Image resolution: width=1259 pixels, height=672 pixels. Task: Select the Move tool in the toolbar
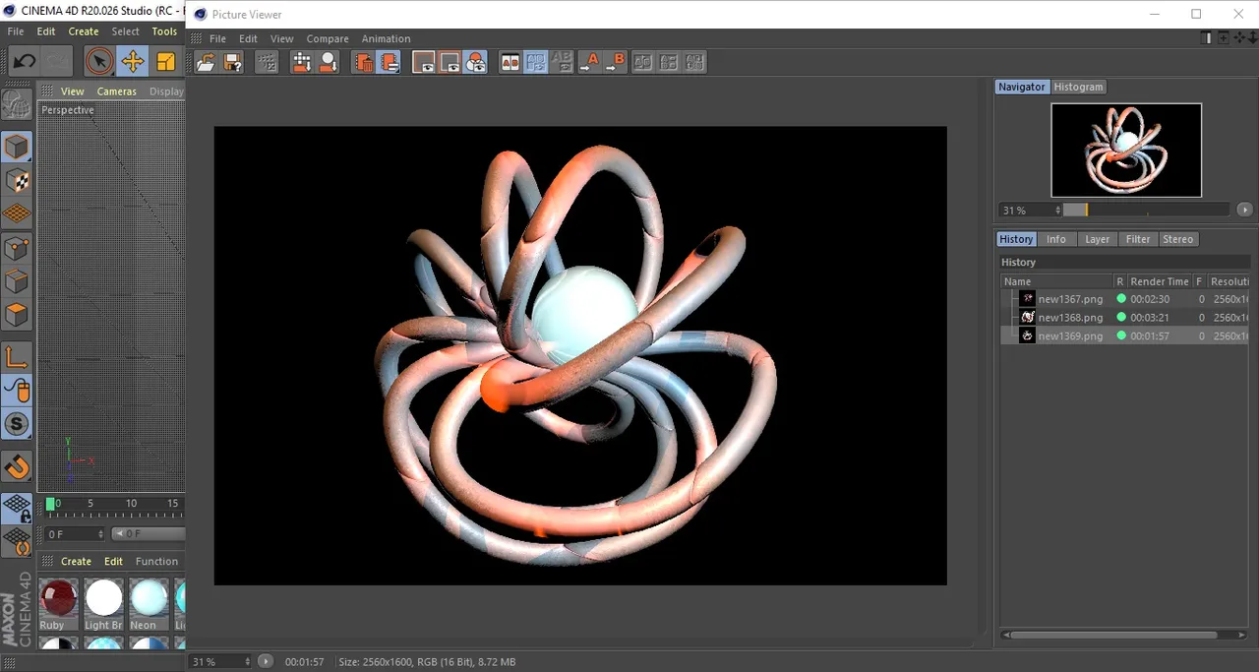point(132,62)
